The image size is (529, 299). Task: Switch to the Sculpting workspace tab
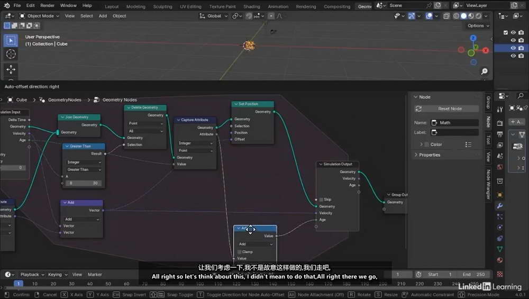162,6
